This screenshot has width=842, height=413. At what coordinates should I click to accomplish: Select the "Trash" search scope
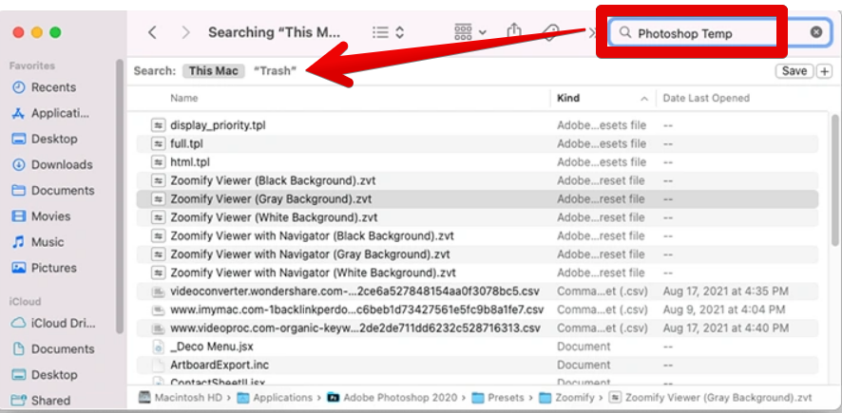tap(275, 71)
